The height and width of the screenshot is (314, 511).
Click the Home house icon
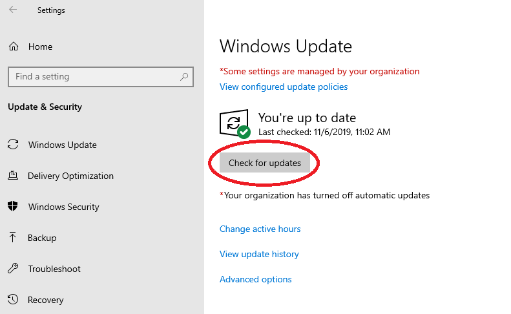(13, 47)
